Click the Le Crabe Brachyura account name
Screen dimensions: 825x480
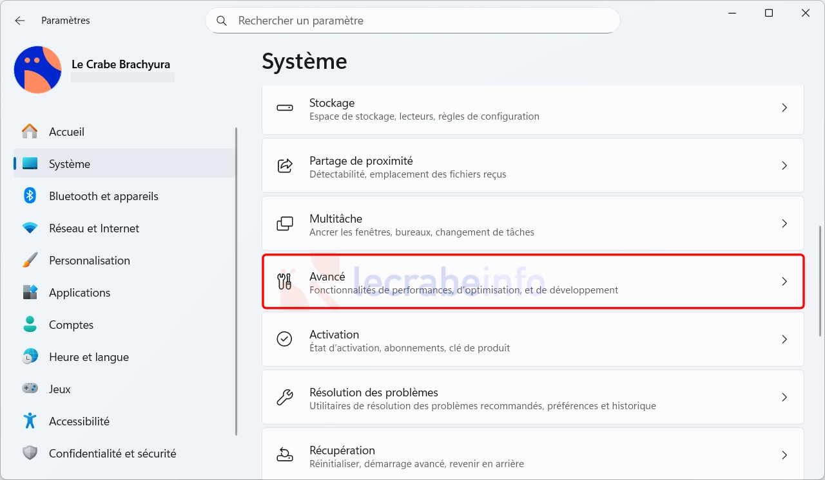[121, 64]
